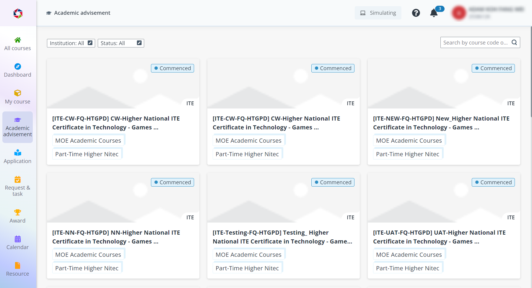Open notifications bell with 3 alerts
This screenshot has width=532, height=288.
click(434, 13)
